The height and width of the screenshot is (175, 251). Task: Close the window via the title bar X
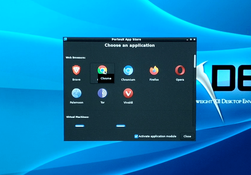point(194,40)
